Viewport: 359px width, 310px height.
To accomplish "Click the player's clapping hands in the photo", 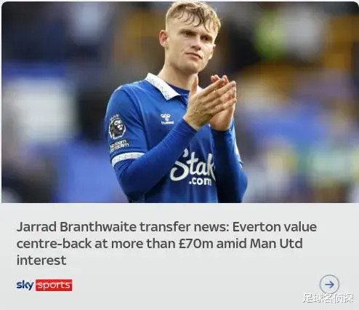I will pyautogui.click(x=210, y=103).
